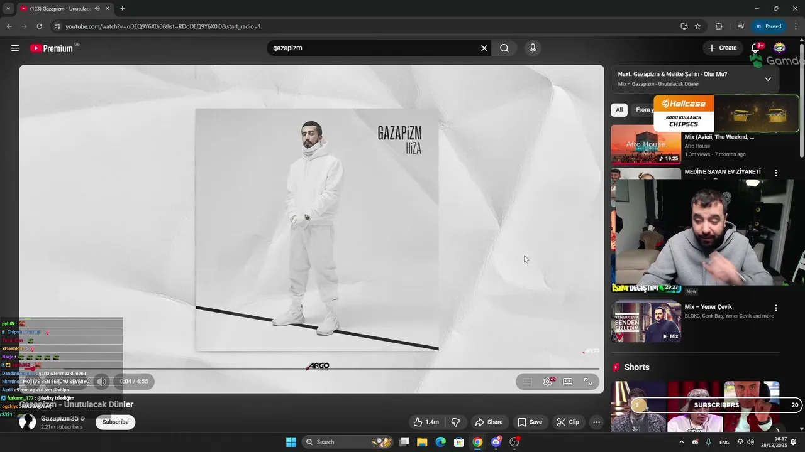
Task: Subscribe to Gazapizm35 channel
Action: coord(115,422)
